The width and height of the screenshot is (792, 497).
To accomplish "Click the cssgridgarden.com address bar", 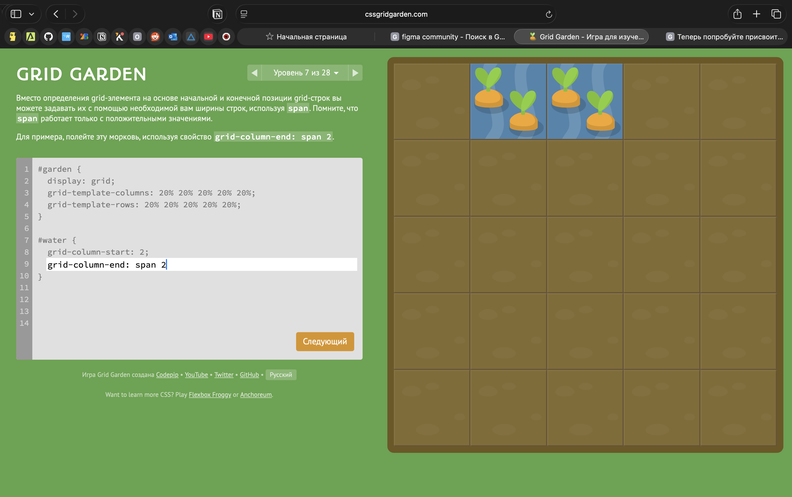I will (396, 14).
